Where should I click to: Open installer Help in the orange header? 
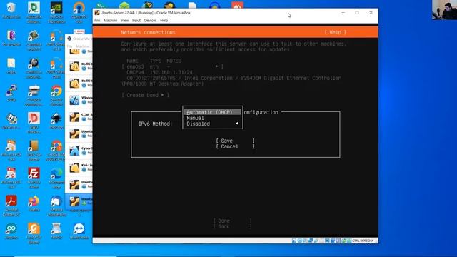click(335, 32)
